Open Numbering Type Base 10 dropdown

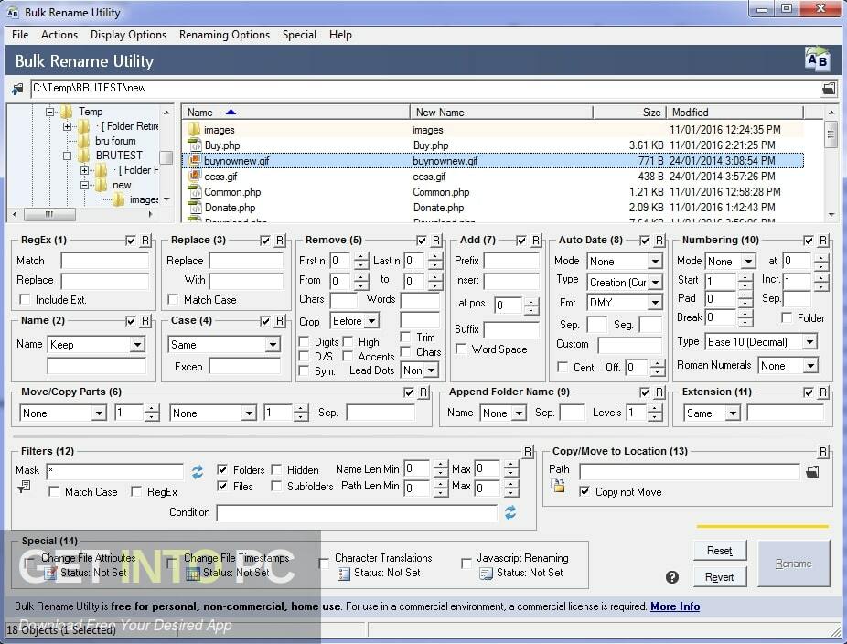[809, 342]
